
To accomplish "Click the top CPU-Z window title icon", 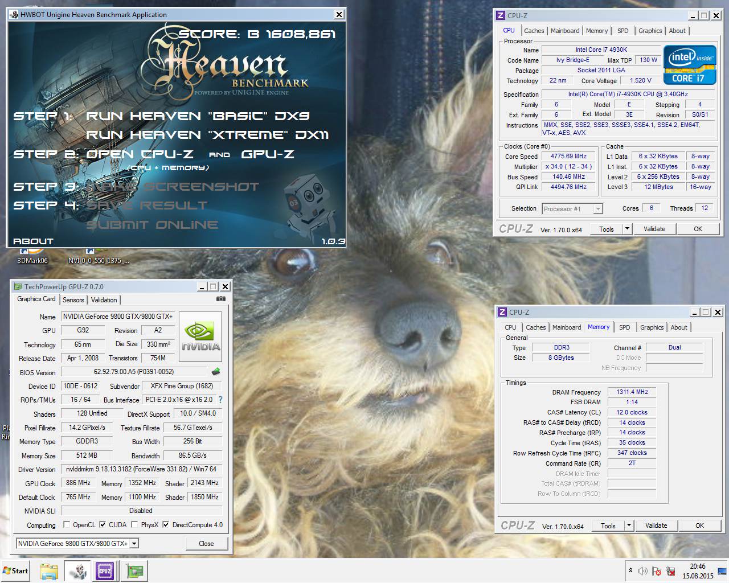I will coord(501,15).
